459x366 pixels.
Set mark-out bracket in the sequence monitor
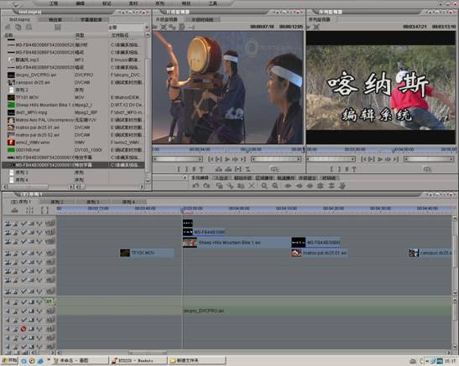tap(339, 169)
